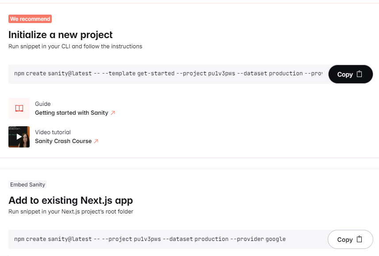The height and width of the screenshot is (256, 379).
Task: Click arrow icon next to Sanity Crash Course
Action: (x=96, y=141)
